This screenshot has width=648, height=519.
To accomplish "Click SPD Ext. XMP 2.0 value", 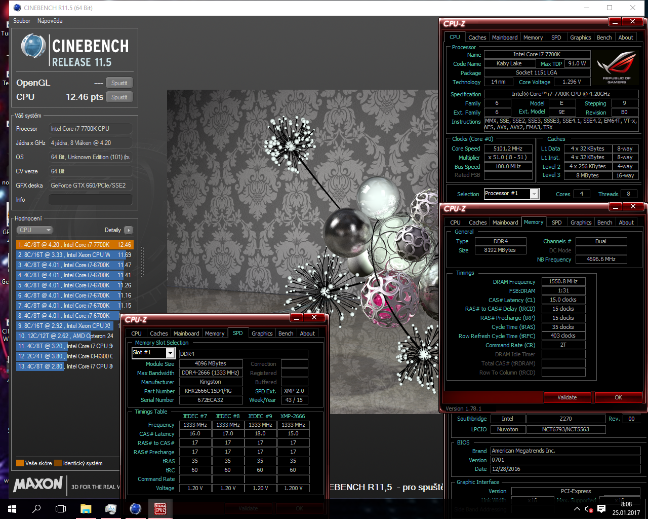I will tap(294, 391).
